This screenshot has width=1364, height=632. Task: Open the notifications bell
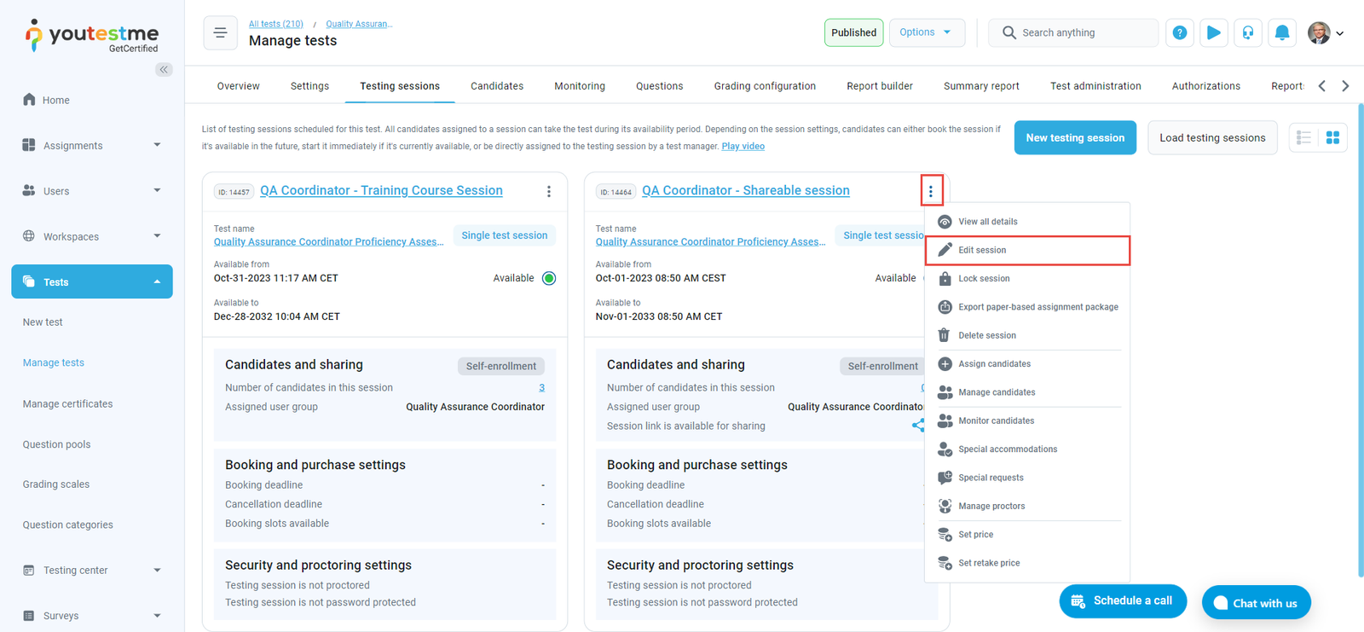[1281, 32]
